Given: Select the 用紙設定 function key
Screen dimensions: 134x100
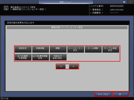Looking at the screenshot, I should [x=23, y=49].
